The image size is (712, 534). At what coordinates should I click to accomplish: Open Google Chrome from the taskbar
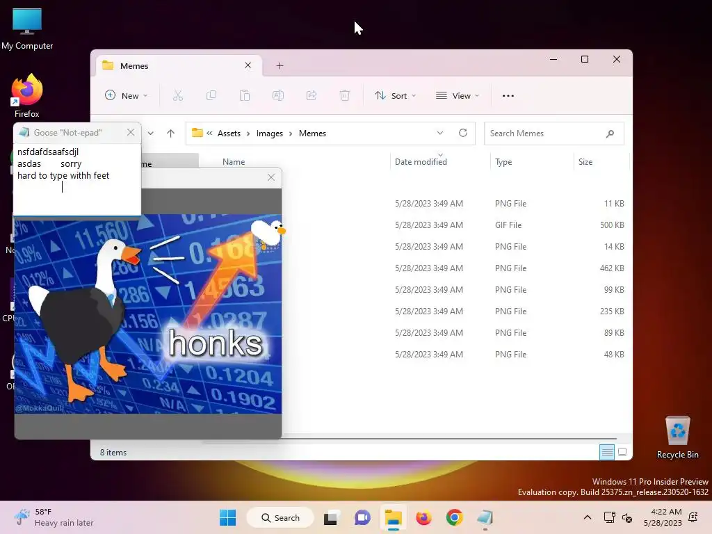click(454, 517)
